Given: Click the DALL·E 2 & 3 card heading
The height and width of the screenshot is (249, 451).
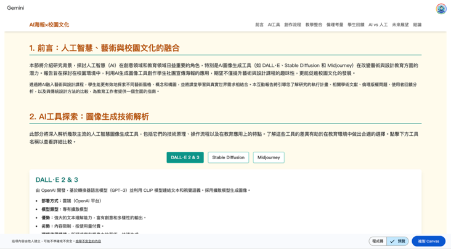Looking at the screenshot, I should click(57, 180).
